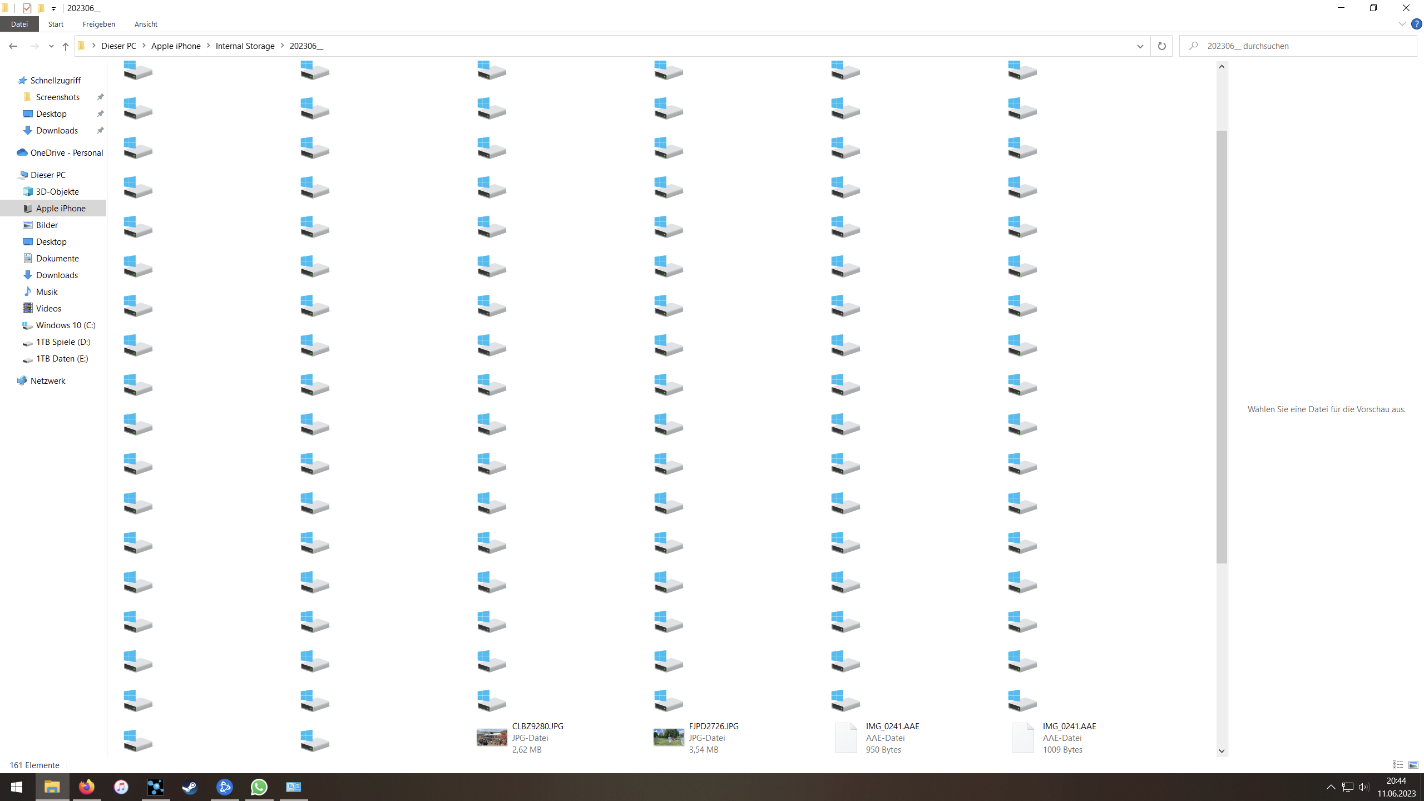
Task: Open the Explorer help icon
Action: pyautogui.click(x=1417, y=24)
